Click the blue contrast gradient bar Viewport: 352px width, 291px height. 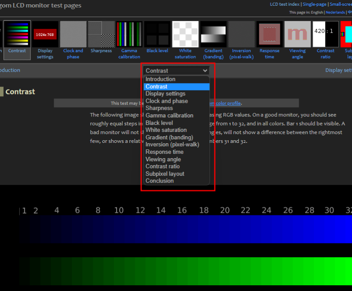tap(185, 229)
